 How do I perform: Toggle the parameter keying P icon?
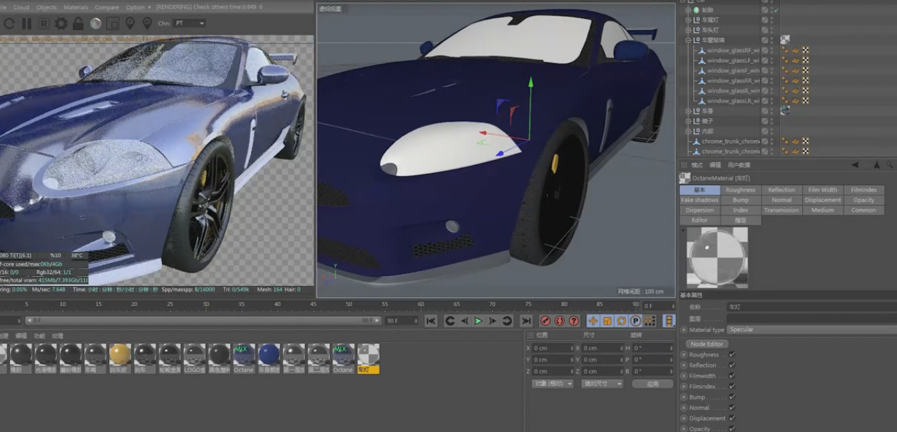coord(635,321)
